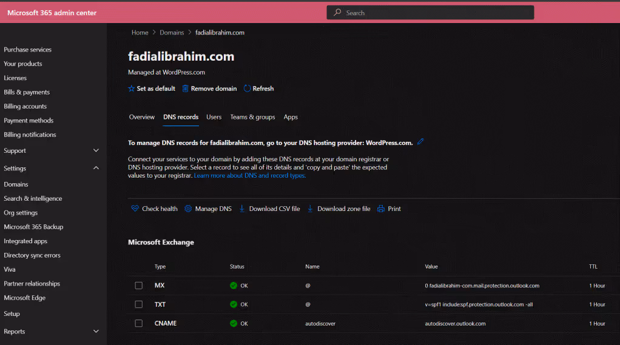
Task: Select the DNS records tab
Action: pos(181,117)
